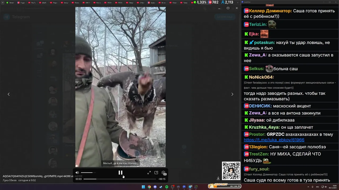The image size is (339, 190).
Task: Open the system volume tray icon
Action: (325, 187)
